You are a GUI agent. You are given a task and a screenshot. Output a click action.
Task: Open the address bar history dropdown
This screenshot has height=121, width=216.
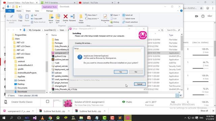point(159,30)
